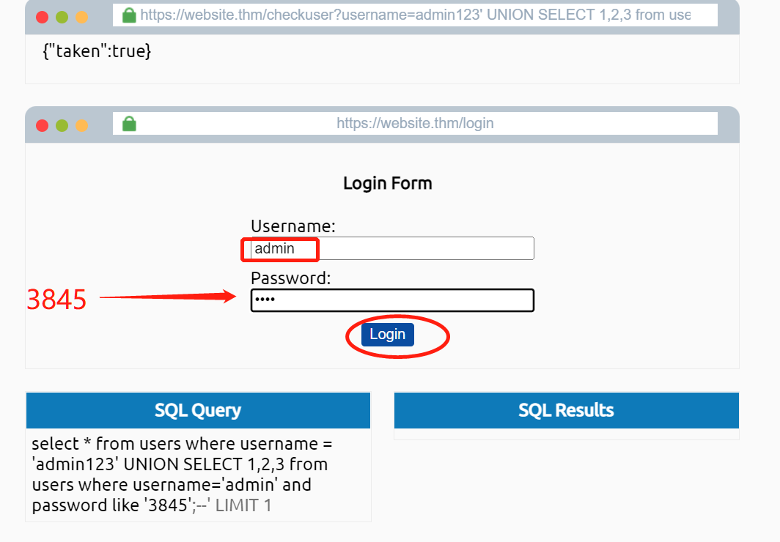The height and width of the screenshot is (542, 780).
Task: Click the orange dot in the login window
Action: tap(81, 125)
